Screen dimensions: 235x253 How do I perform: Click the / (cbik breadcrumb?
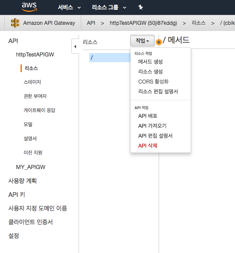pos(227,23)
